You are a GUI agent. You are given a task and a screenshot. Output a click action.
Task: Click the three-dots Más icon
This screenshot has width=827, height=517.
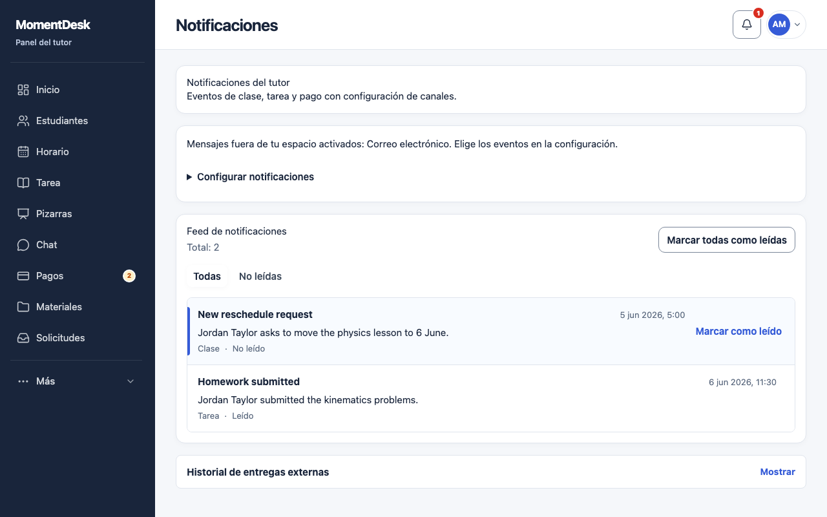(x=23, y=381)
